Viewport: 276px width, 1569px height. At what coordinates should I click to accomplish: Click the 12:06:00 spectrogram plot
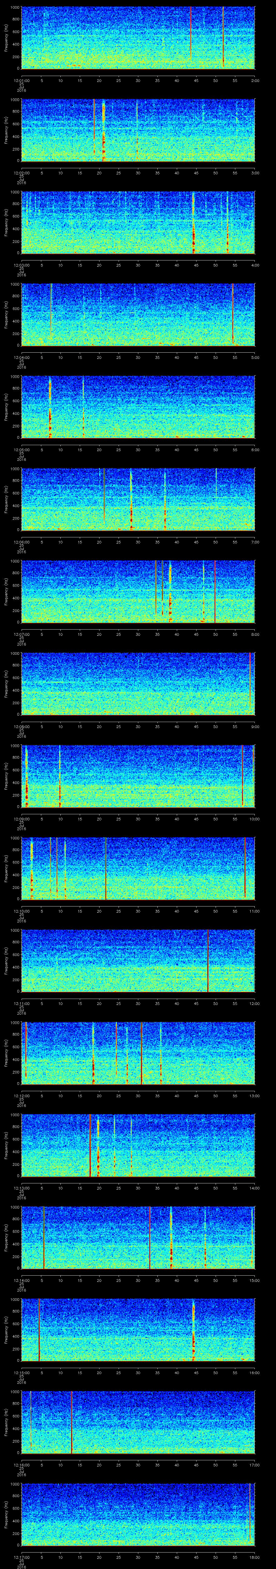[x=138, y=499]
